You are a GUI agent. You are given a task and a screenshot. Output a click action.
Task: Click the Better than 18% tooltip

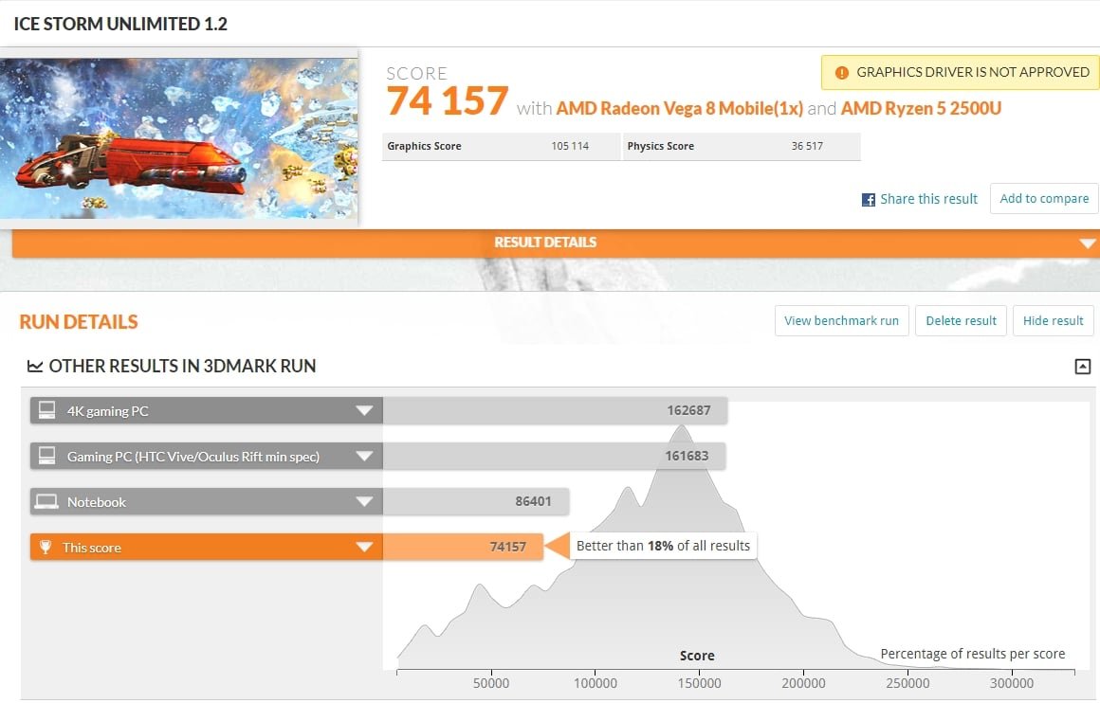[x=663, y=546]
